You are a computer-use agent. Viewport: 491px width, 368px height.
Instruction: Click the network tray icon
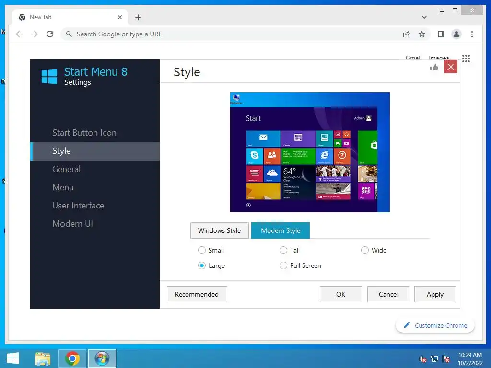434,359
